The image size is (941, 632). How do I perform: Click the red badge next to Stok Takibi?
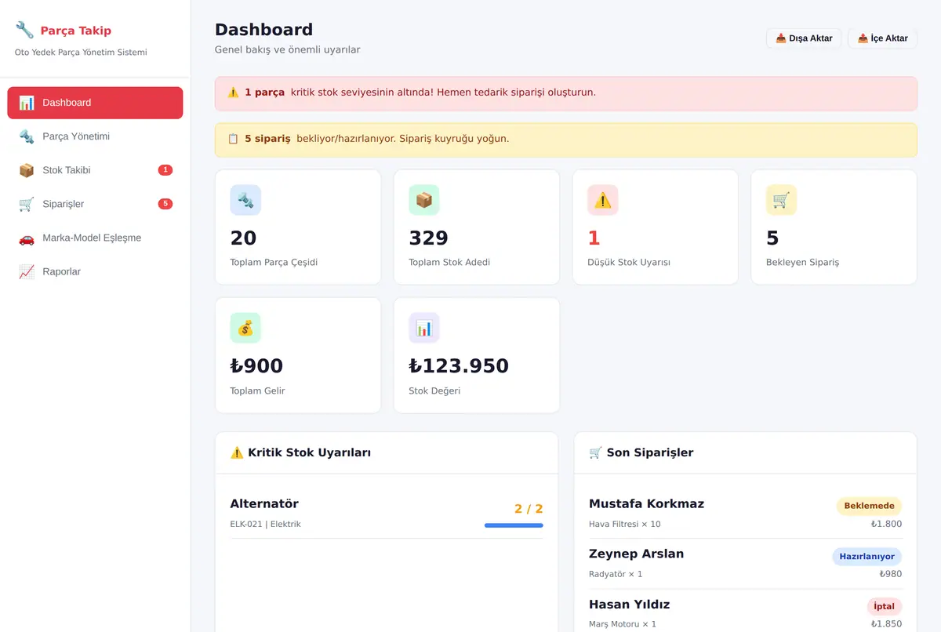tap(165, 170)
